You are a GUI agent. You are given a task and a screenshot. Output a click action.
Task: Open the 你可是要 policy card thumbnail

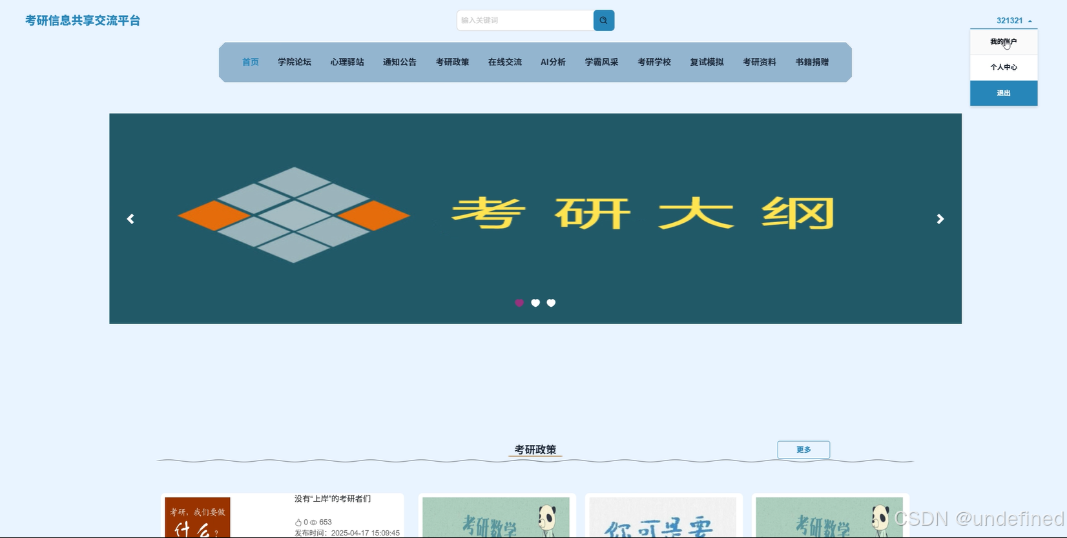[663, 517]
